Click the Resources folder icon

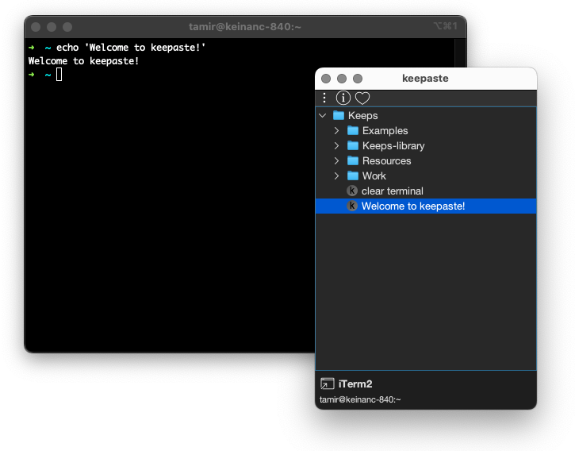pos(353,160)
